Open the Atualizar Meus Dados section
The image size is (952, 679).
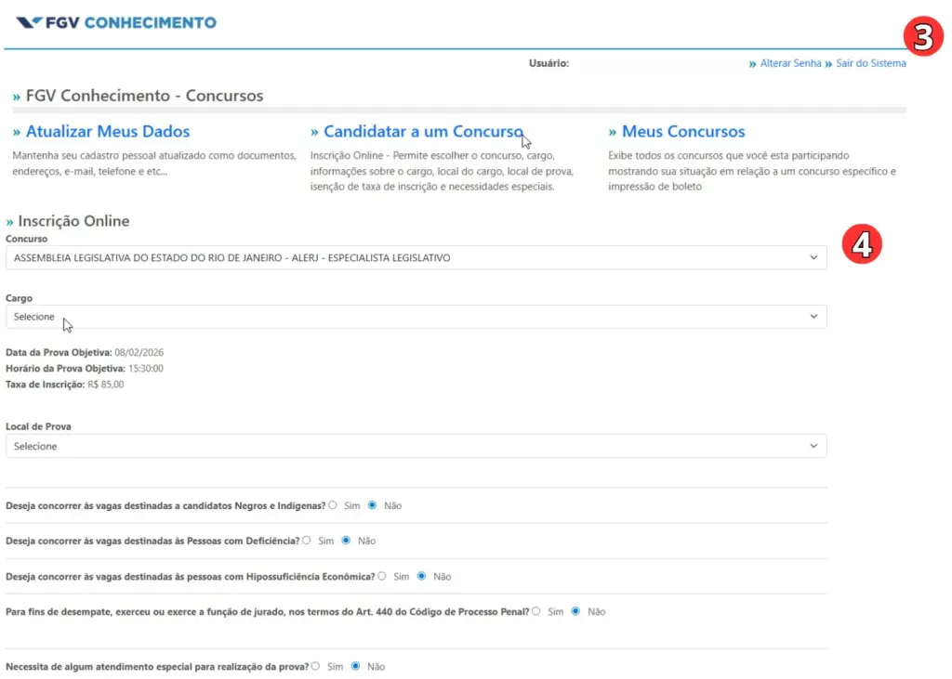[x=107, y=132]
